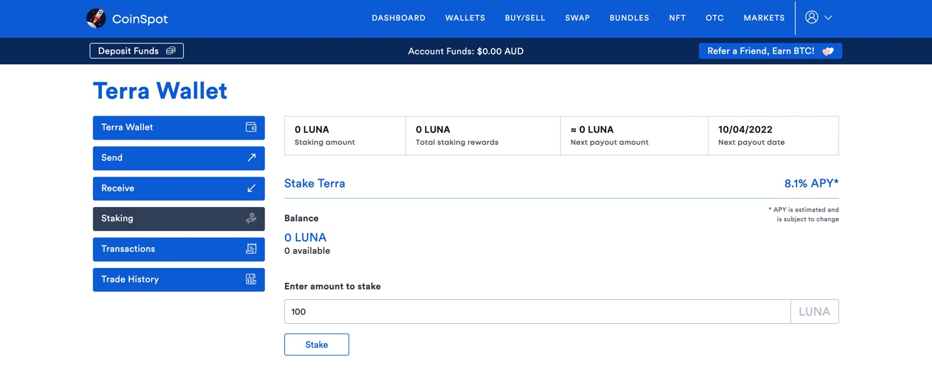Click the LUNA unit label beside input
The width and height of the screenshot is (932, 392).
(x=815, y=312)
